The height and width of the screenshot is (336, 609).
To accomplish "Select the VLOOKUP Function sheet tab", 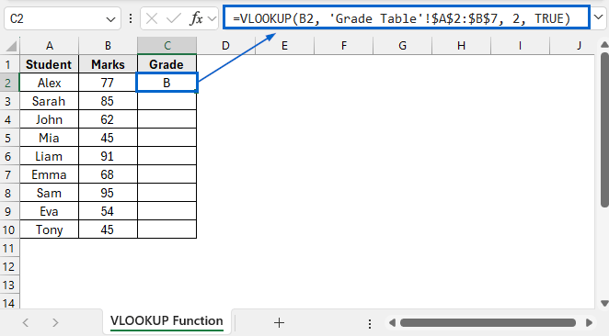I will point(167,321).
